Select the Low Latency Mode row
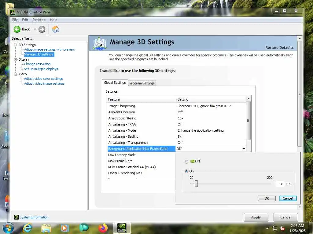 coord(141,155)
